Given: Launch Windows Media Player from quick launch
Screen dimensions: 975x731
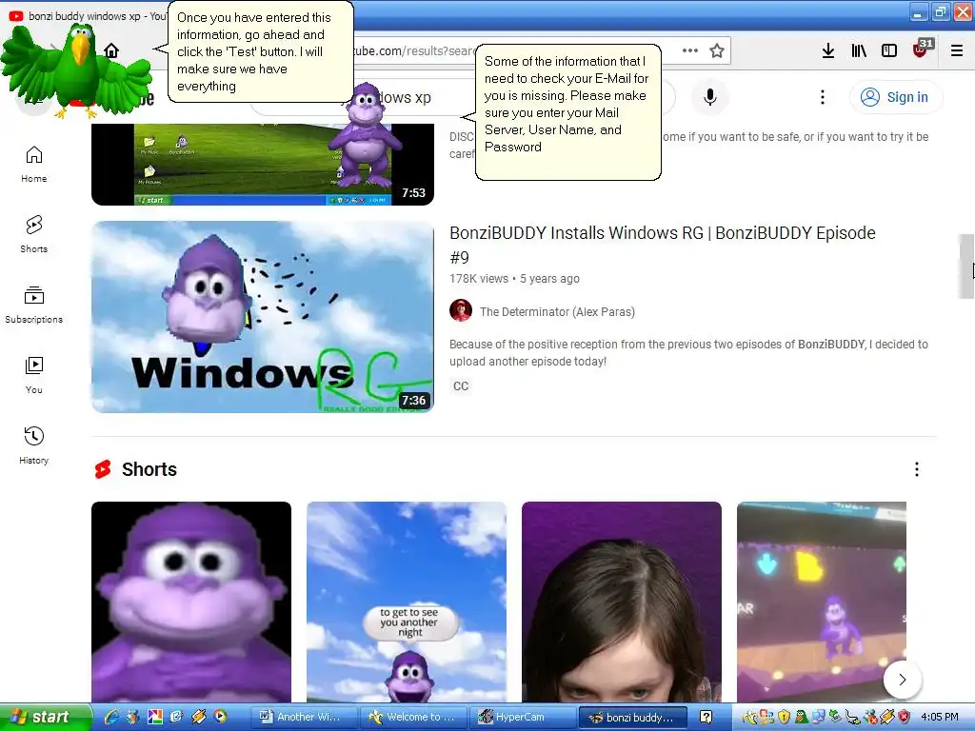Looking at the screenshot, I should click(x=220, y=717).
